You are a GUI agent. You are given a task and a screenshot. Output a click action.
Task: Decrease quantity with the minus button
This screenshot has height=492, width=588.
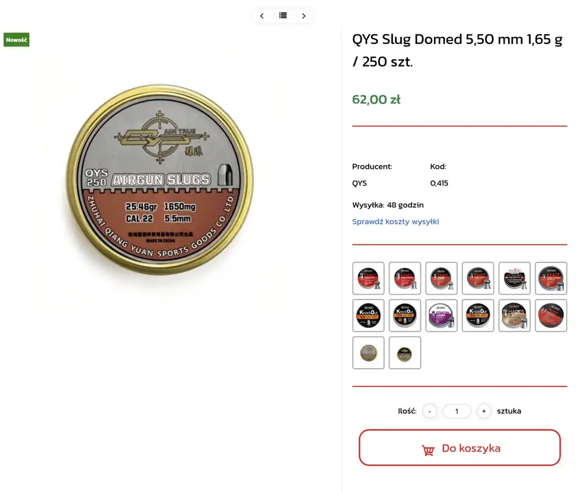pos(429,411)
